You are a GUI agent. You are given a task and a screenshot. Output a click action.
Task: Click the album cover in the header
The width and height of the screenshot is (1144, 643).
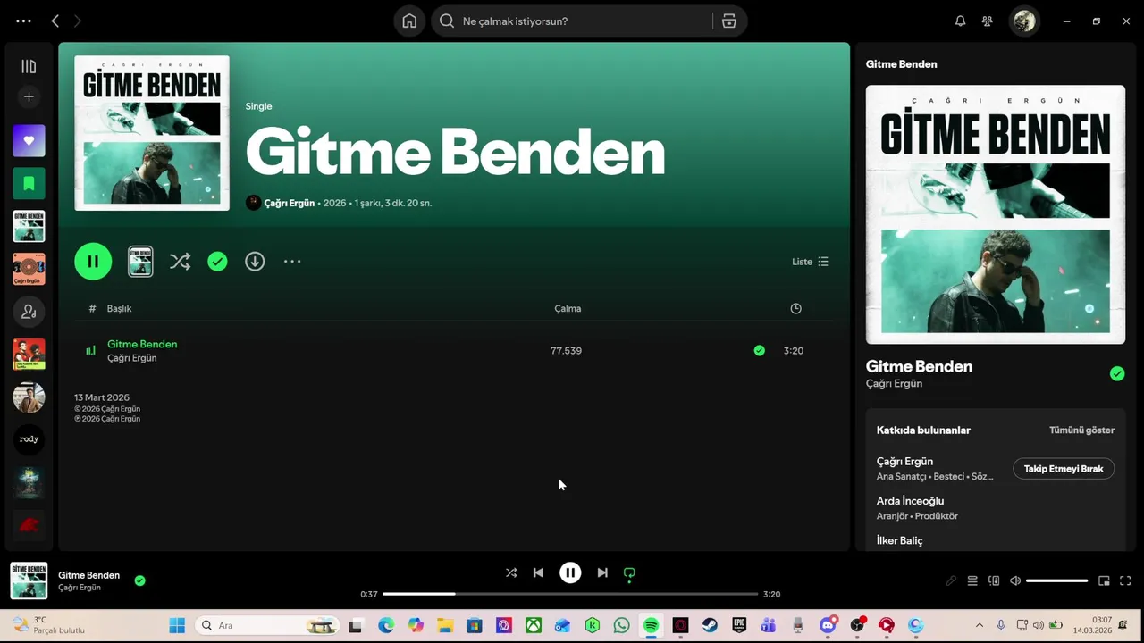[152, 133]
